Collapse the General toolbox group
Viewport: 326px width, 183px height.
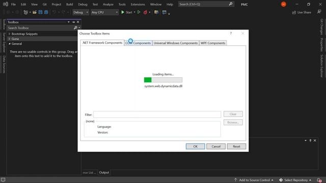9,44
